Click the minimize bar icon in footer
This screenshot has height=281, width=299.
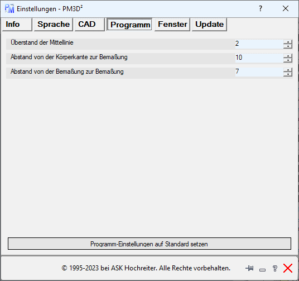tap(262, 270)
